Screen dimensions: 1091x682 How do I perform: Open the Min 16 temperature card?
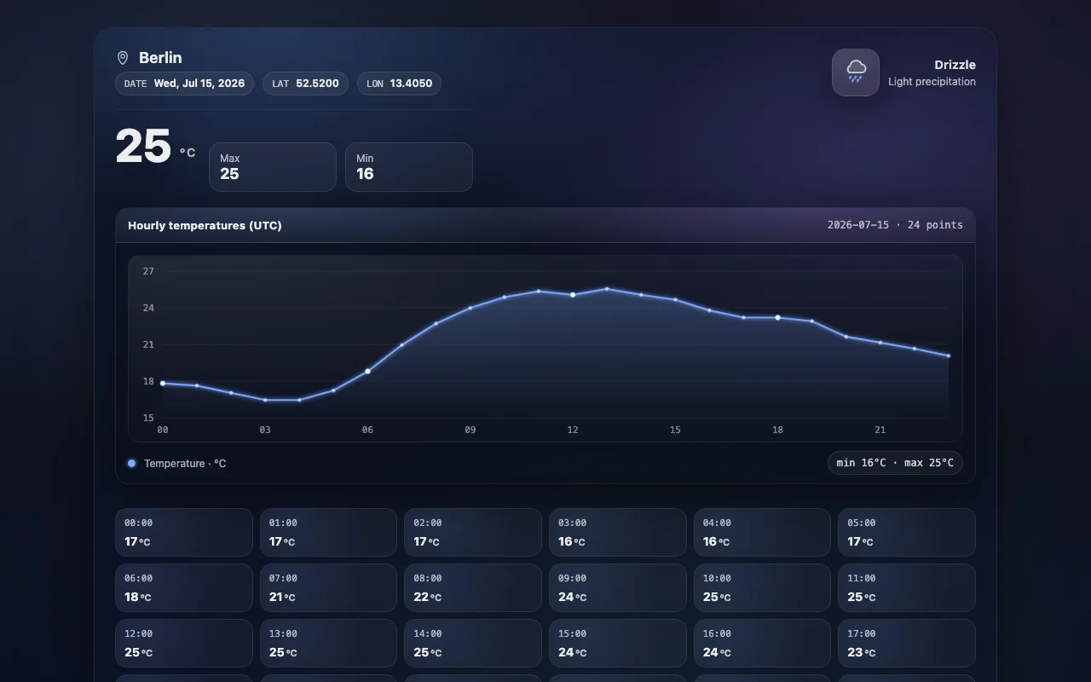tap(409, 167)
